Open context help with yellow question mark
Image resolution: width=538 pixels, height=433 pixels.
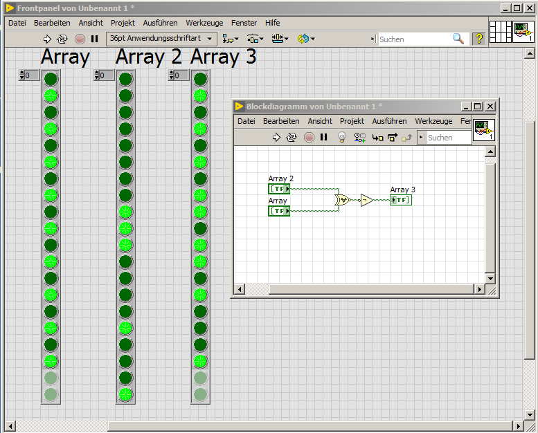[478, 39]
